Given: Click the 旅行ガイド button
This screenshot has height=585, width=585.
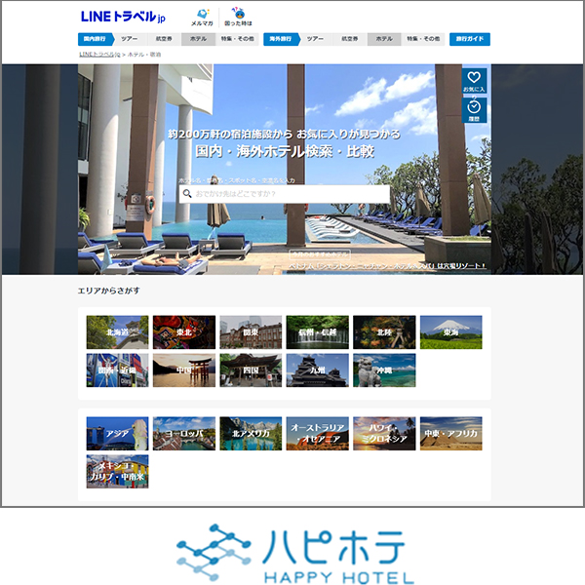Looking at the screenshot, I should pyautogui.click(x=470, y=39).
